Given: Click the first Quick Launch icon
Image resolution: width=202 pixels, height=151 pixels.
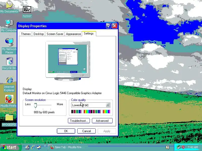Looking at the screenshot, I should tap(27, 147).
